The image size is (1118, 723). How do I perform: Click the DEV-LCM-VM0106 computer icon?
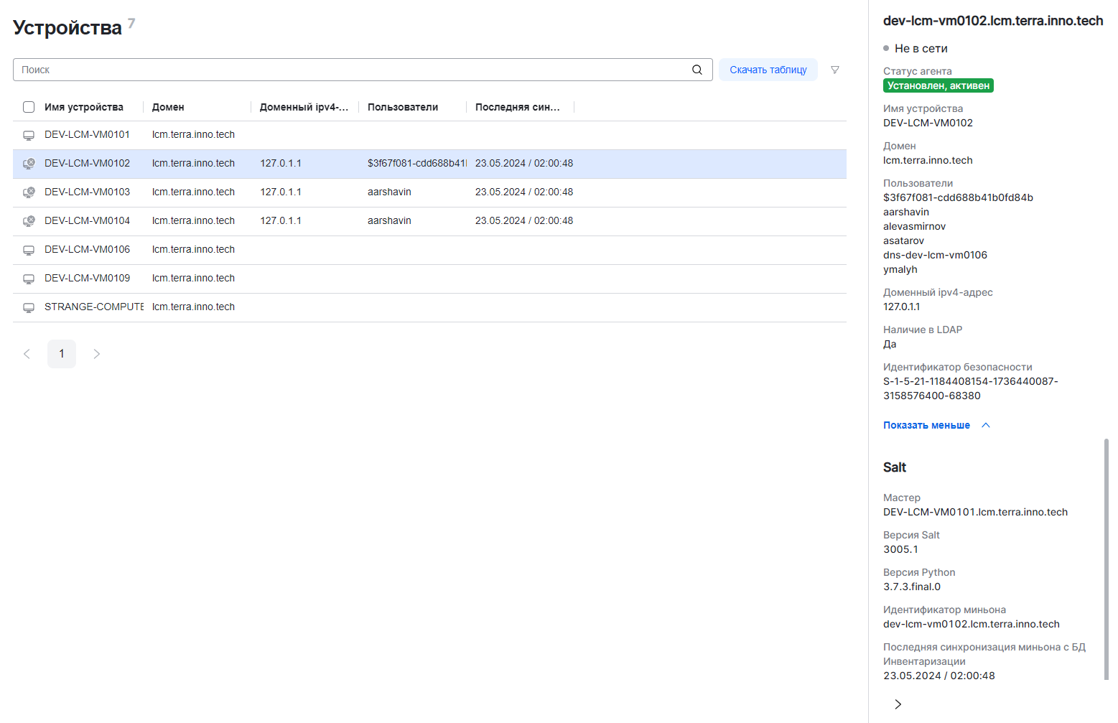[29, 250]
